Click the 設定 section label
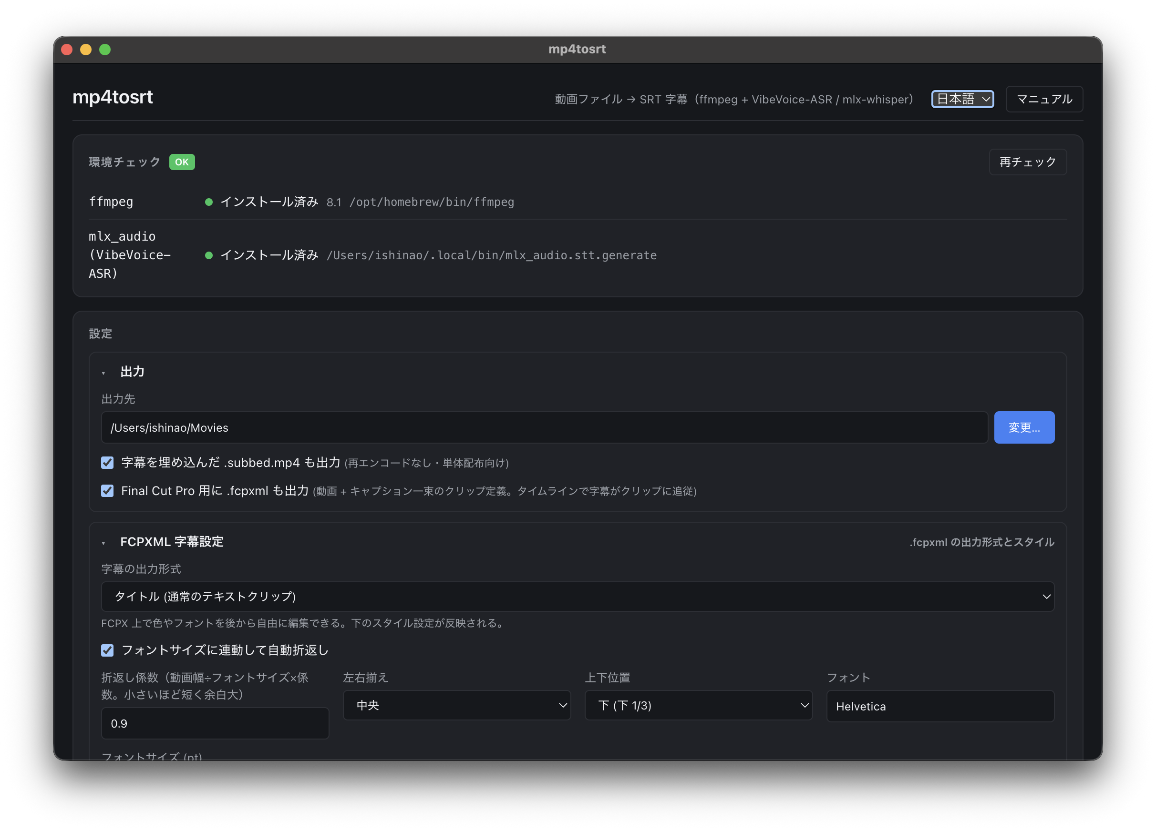This screenshot has width=1156, height=831. coord(101,334)
